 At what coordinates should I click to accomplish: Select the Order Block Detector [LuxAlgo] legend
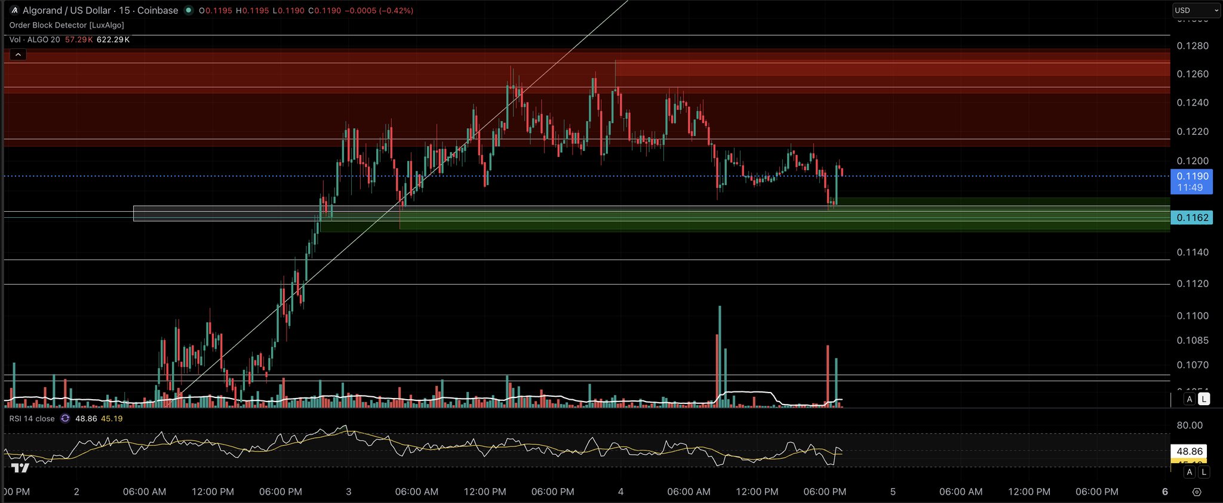(67, 25)
